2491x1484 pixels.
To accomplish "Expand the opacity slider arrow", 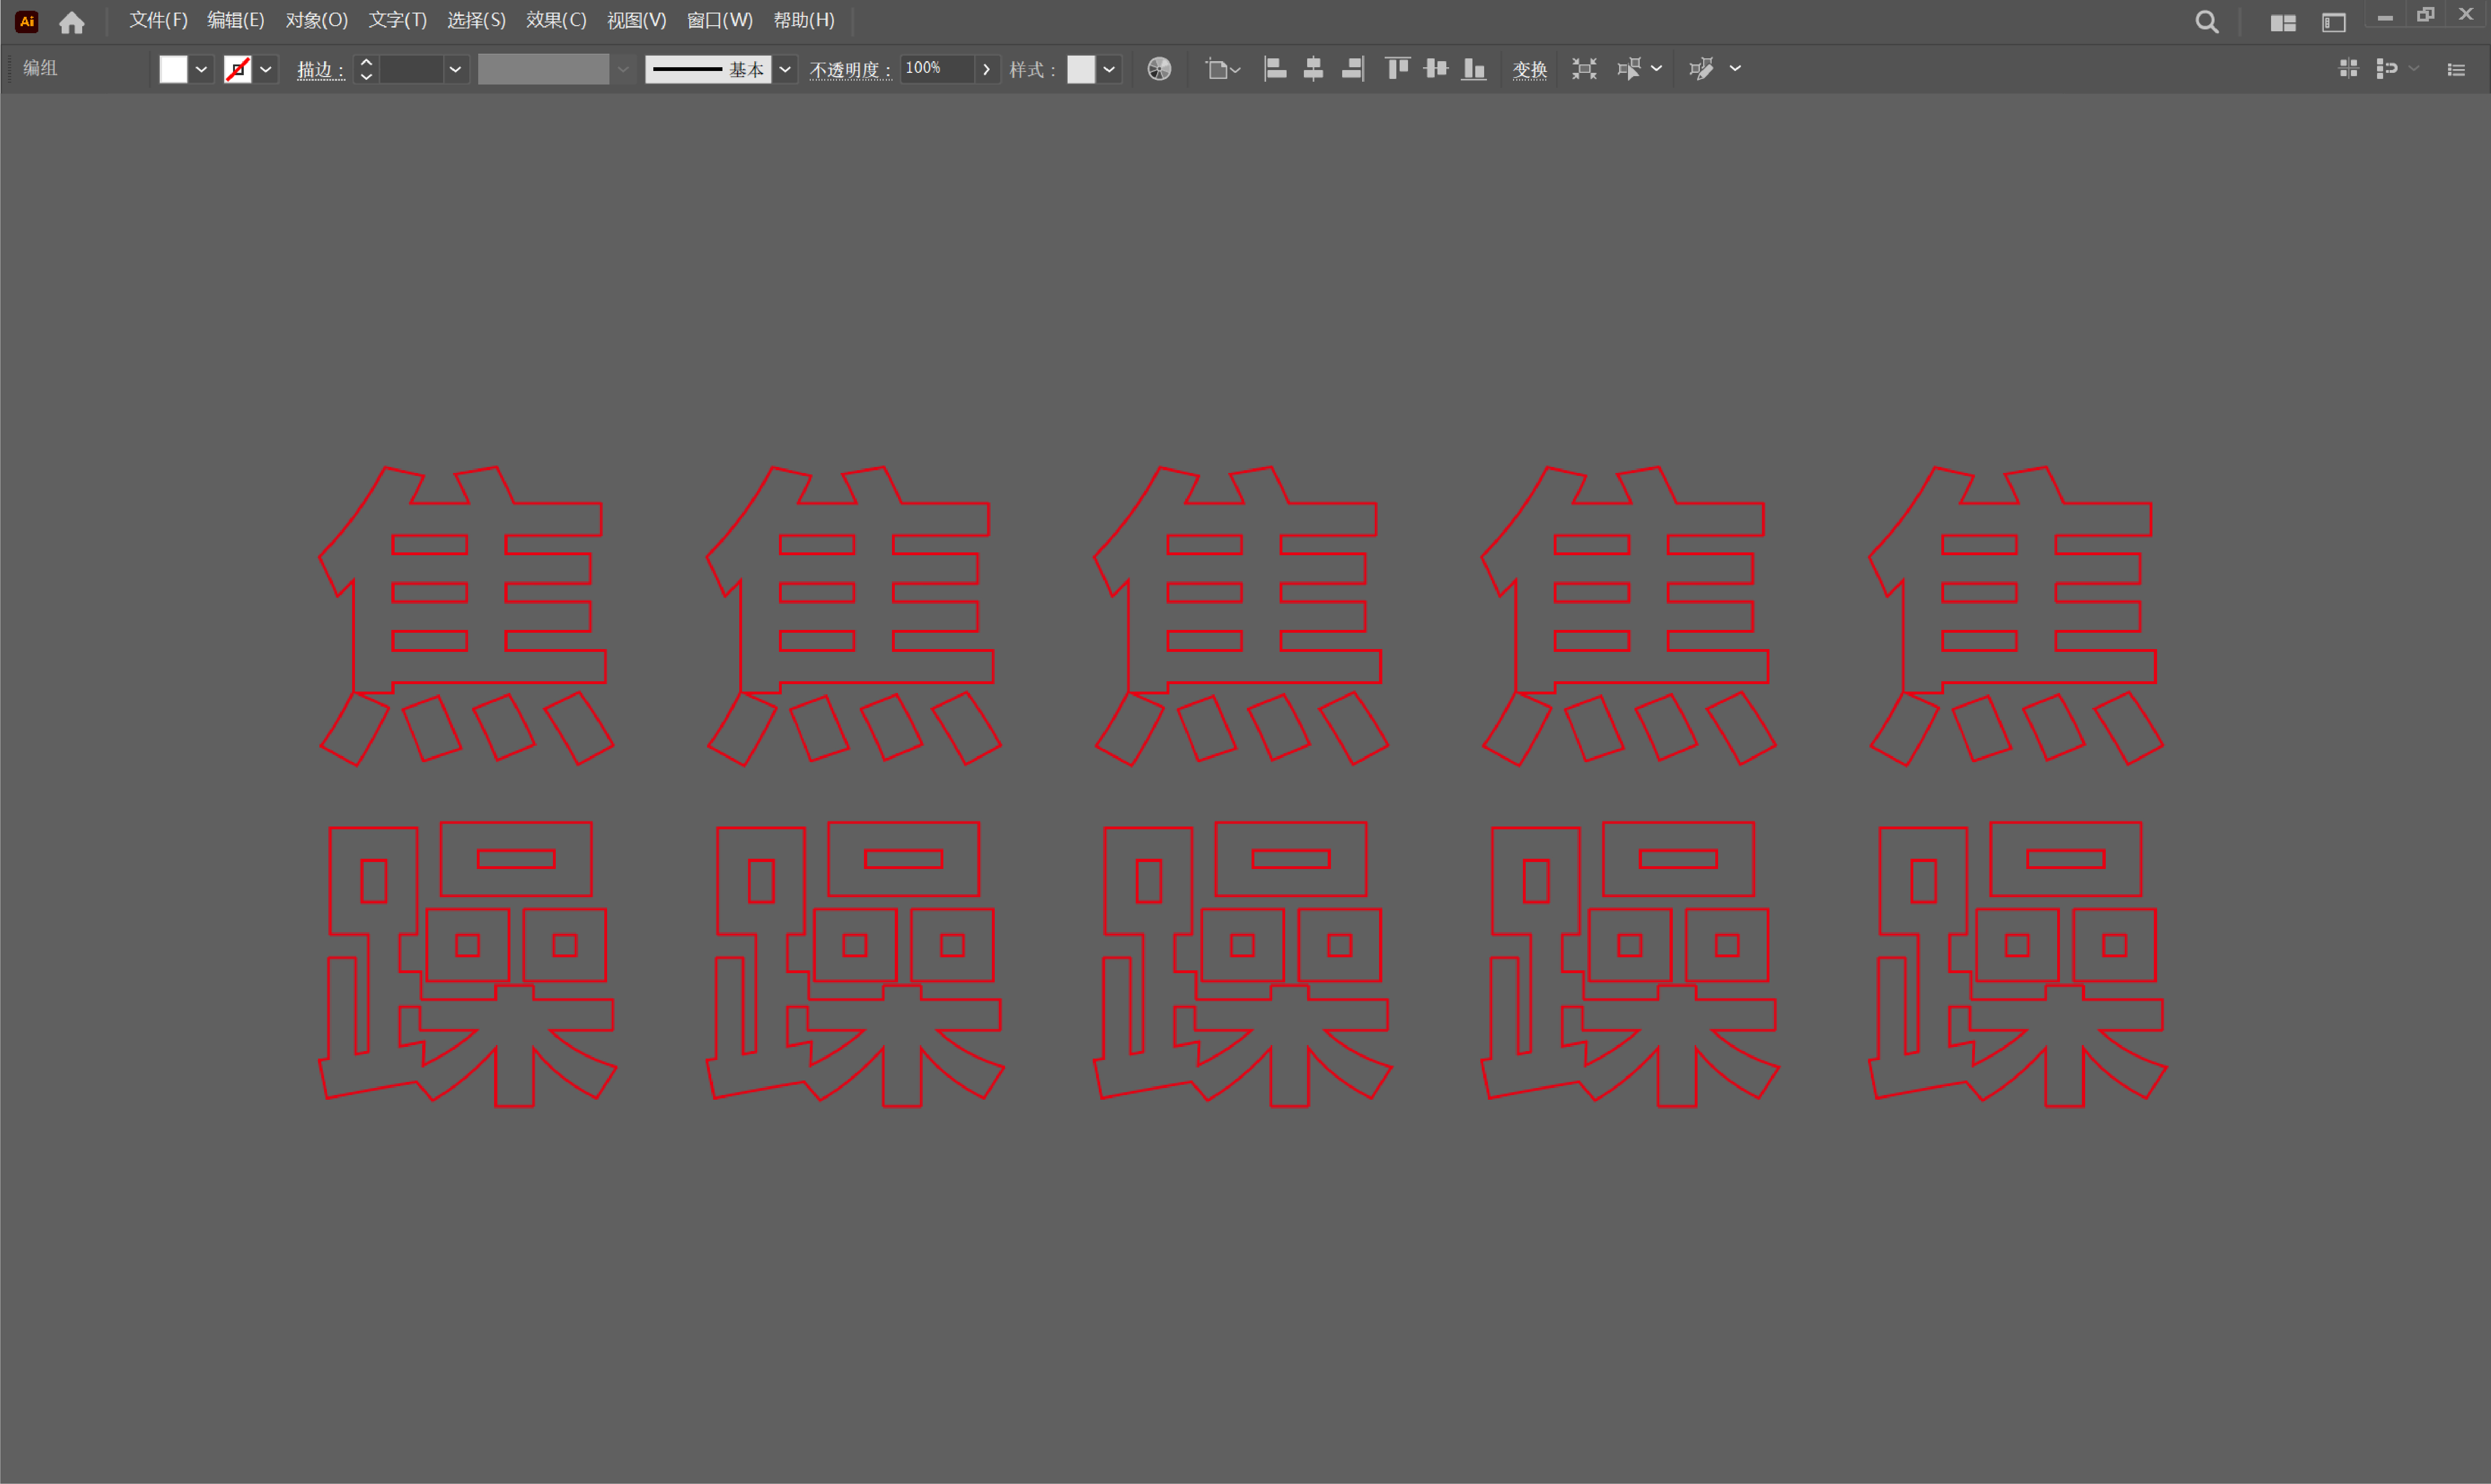I will (x=986, y=69).
